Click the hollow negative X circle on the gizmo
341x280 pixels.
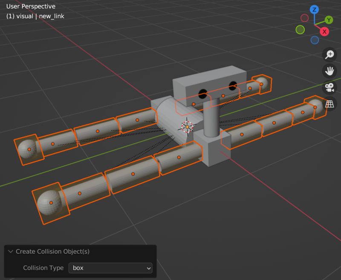[x=304, y=18]
